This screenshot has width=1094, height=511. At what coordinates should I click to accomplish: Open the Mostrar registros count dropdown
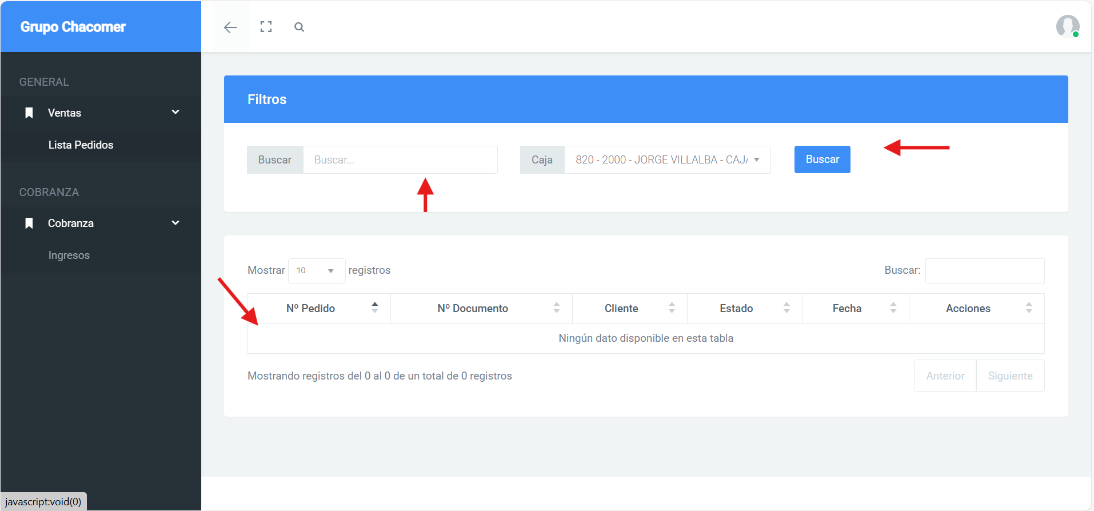point(316,271)
